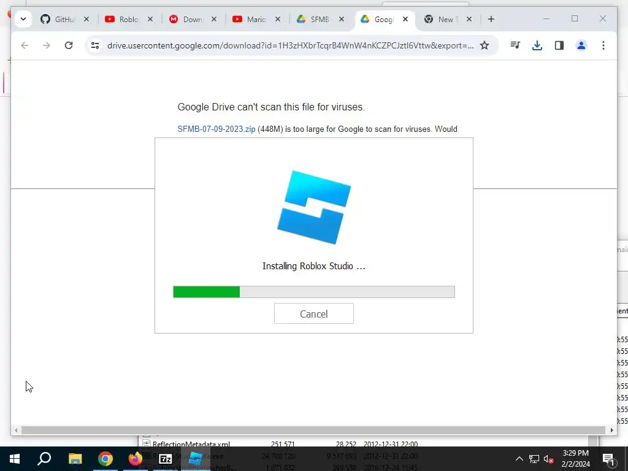Viewport: 628px width, 471px height.
Task: Close the Roblox YouTube tab
Action: (x=150, y=19)
